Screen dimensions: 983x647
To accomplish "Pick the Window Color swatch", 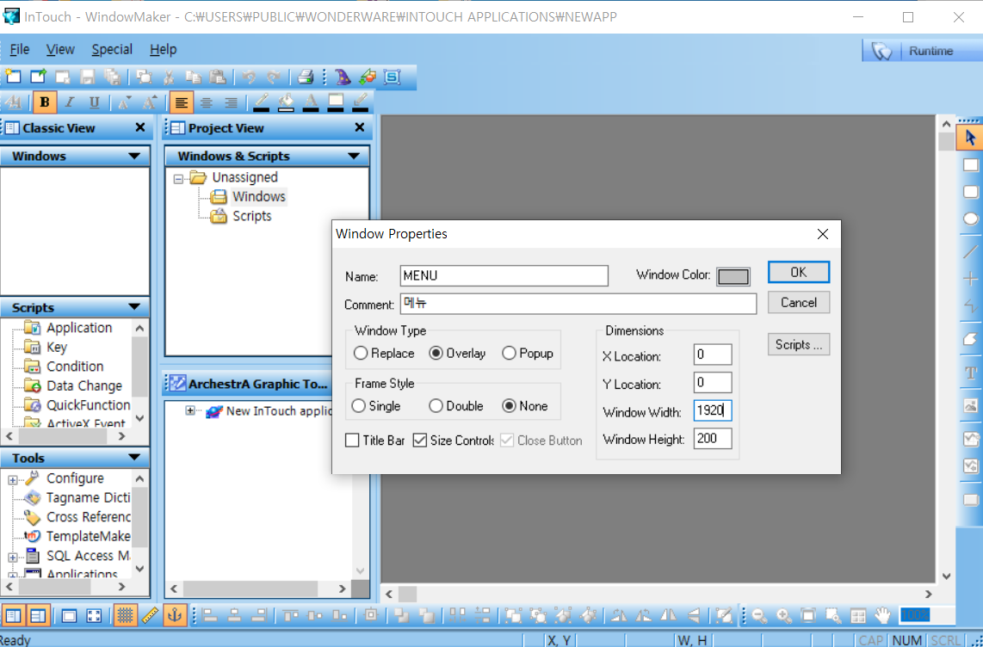I will coord(733,276).
